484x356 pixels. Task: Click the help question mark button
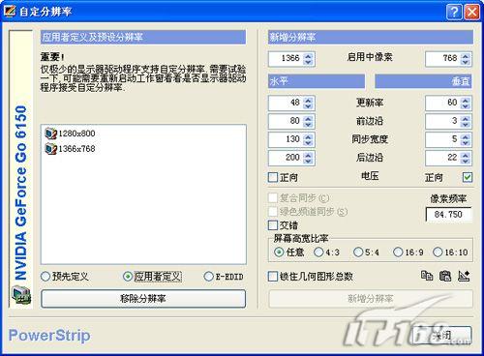(454, 12)
